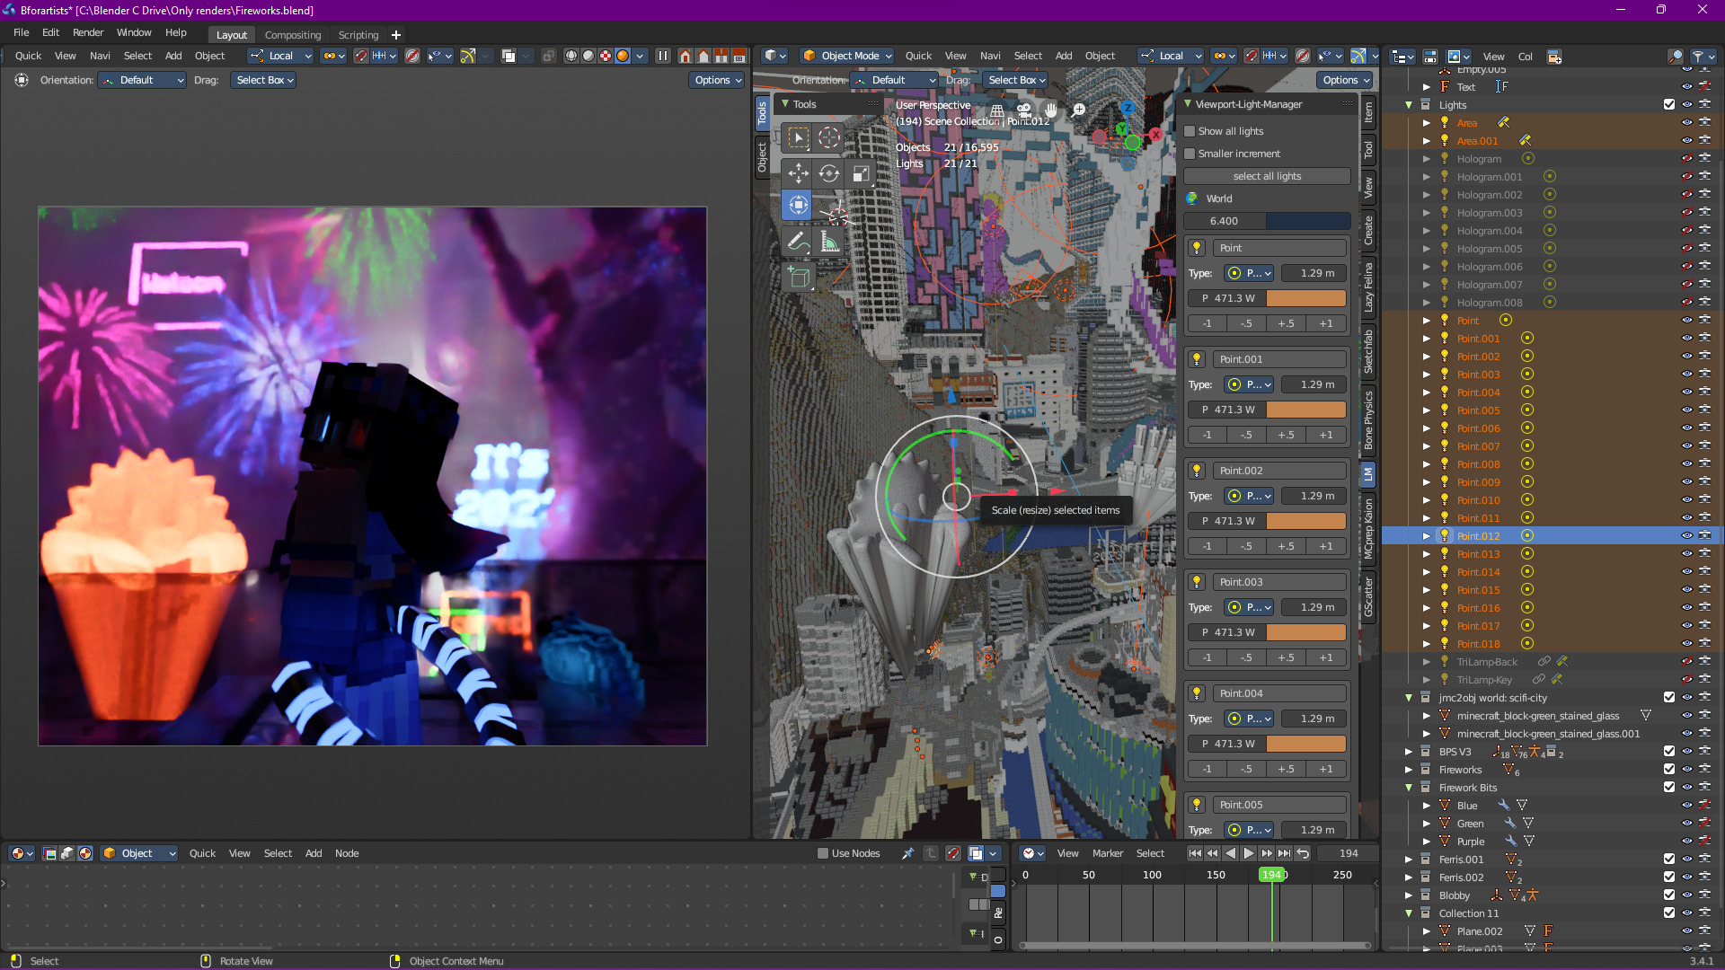Viewport: 1725px width, 970px height.
Task: Hide Point.012 with its eye icon
Action: click(1686, 535)
